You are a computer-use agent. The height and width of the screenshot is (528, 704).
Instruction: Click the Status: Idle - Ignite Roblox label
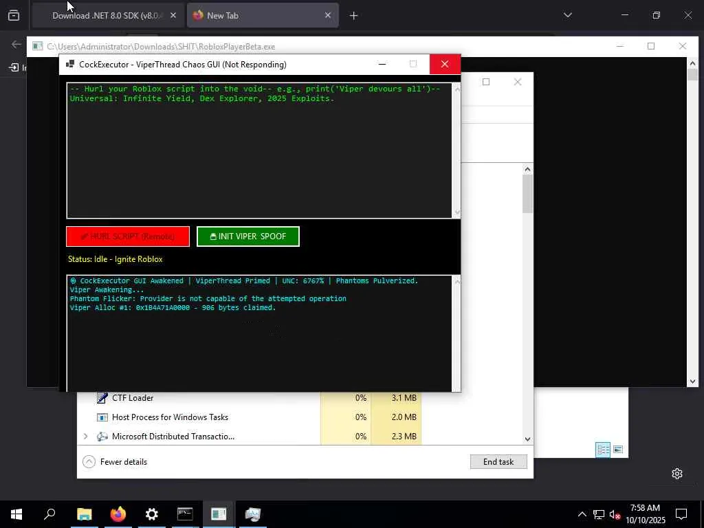[115, 259]
